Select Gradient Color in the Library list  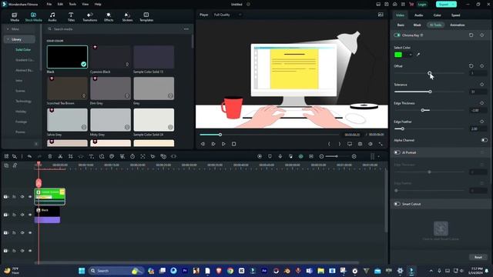pyautogui.click(x=25, y=60)
